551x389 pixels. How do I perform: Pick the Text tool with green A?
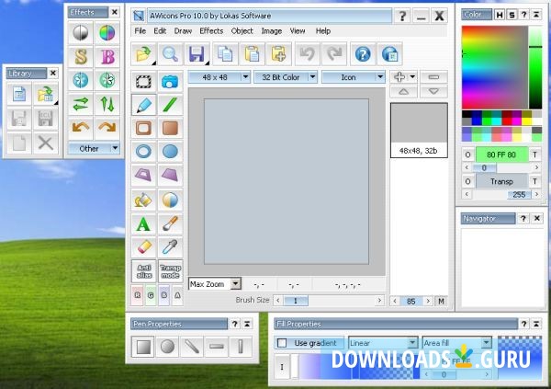coord(144,223)
